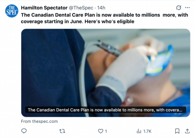Click the "Here's who's eligible" sentence

(x=109, y=22)
